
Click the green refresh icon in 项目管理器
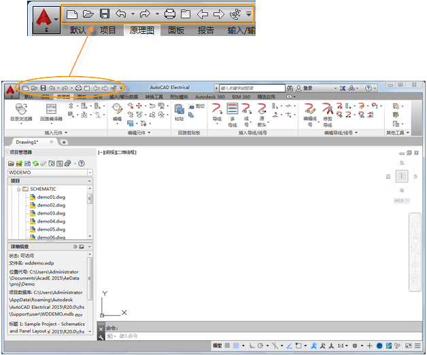pyautogui.click(x=35, y=164)
